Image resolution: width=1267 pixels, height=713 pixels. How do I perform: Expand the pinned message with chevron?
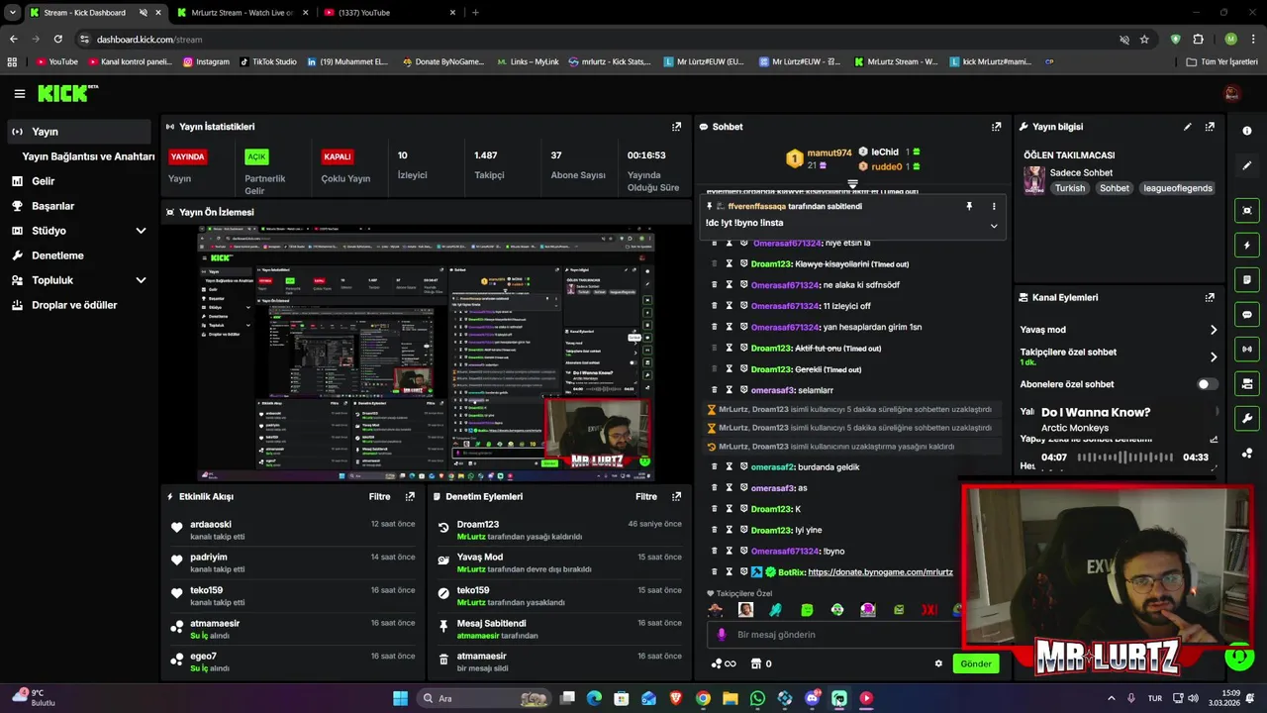click(x=994, y=225)
